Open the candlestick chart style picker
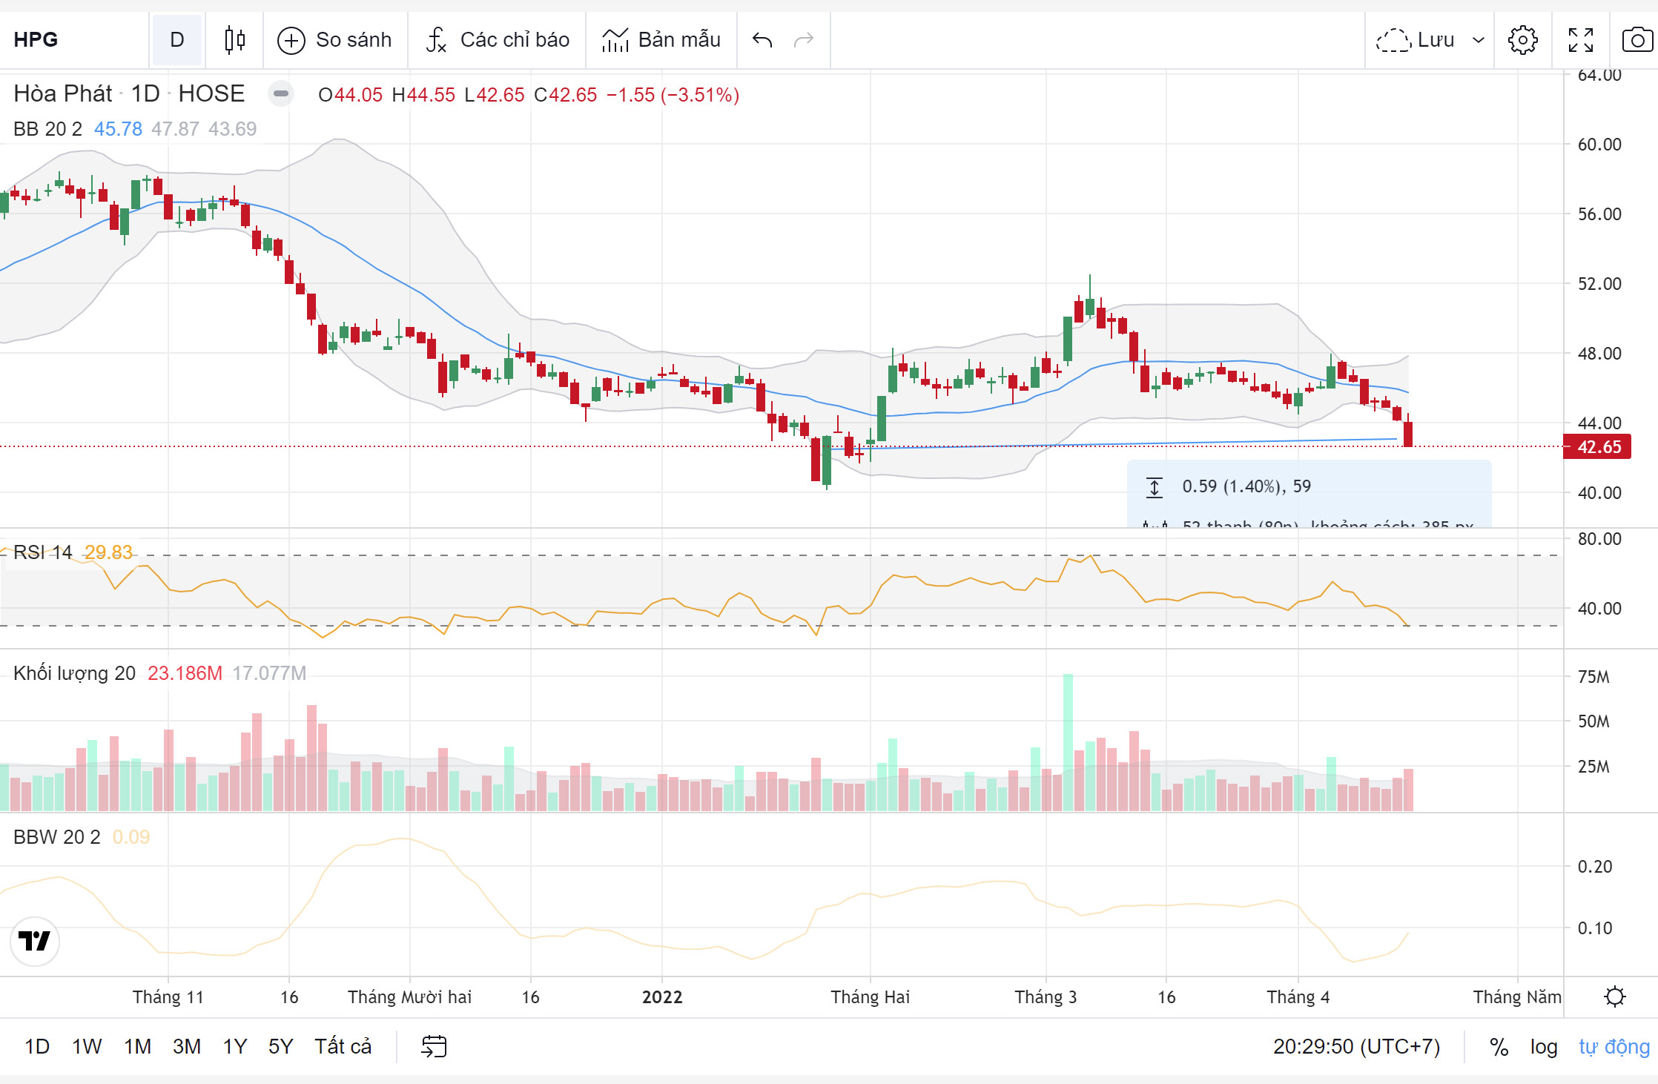 [x=234, y=39]
